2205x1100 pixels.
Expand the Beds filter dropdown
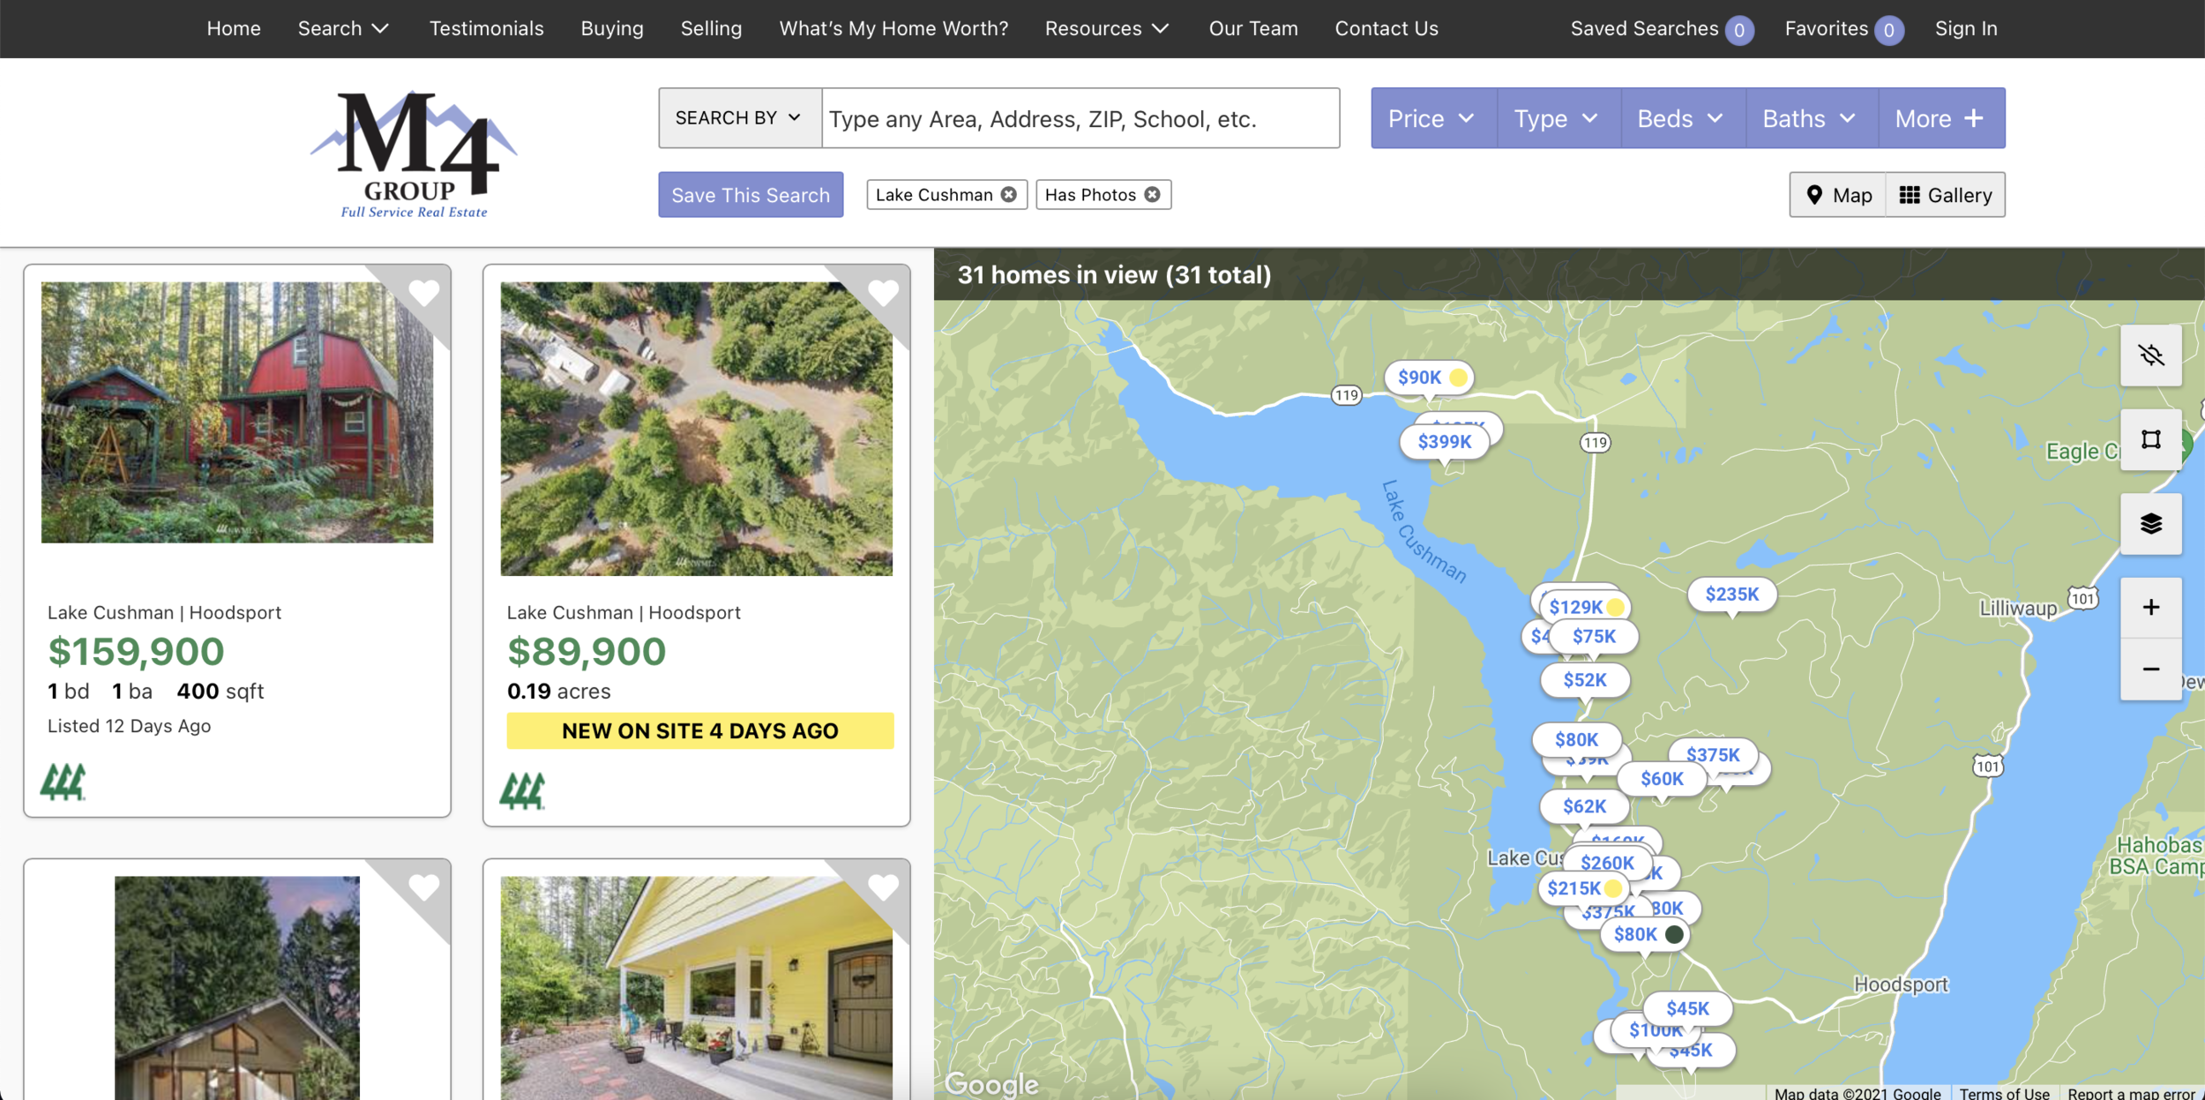pos(1680,118)
